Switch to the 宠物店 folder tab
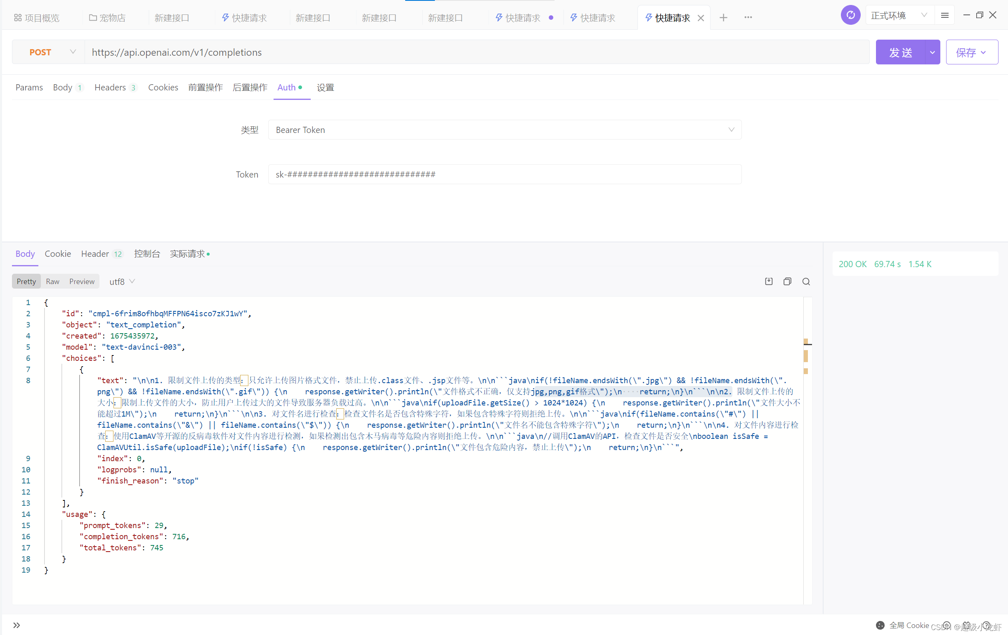 click(108, 18)
